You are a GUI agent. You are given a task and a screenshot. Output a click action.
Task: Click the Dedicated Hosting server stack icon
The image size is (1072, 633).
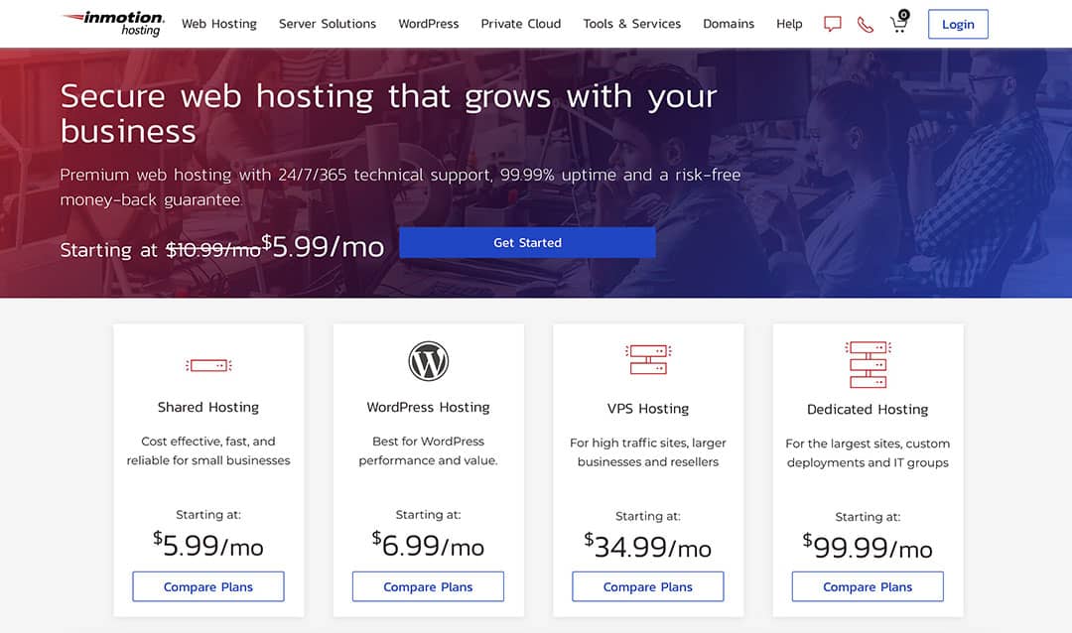coord(868,364)
